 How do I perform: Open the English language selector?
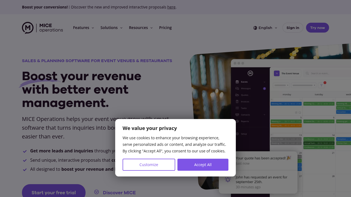(x=265, y=28)
